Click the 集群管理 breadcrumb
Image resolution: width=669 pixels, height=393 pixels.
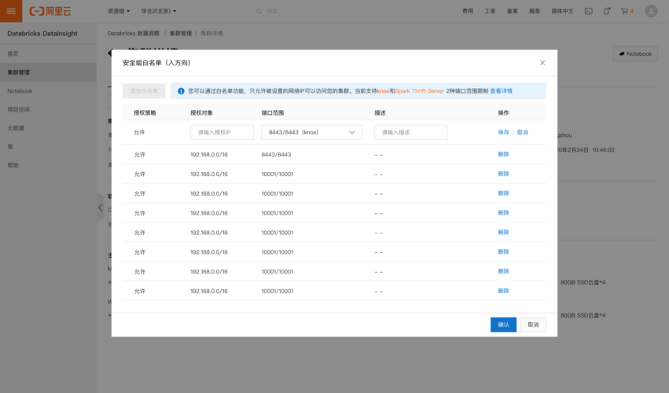181,33
